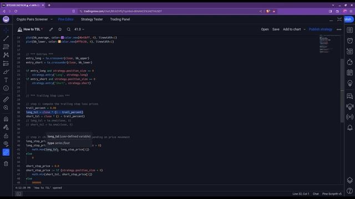
Task: Select the text annotation tool
Action: coord(6,80)
